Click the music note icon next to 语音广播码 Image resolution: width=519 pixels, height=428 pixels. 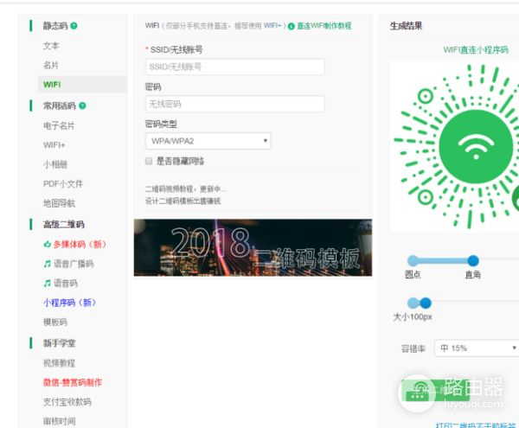tap(48, 264)
